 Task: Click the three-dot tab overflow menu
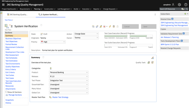[x=155, y=14]
